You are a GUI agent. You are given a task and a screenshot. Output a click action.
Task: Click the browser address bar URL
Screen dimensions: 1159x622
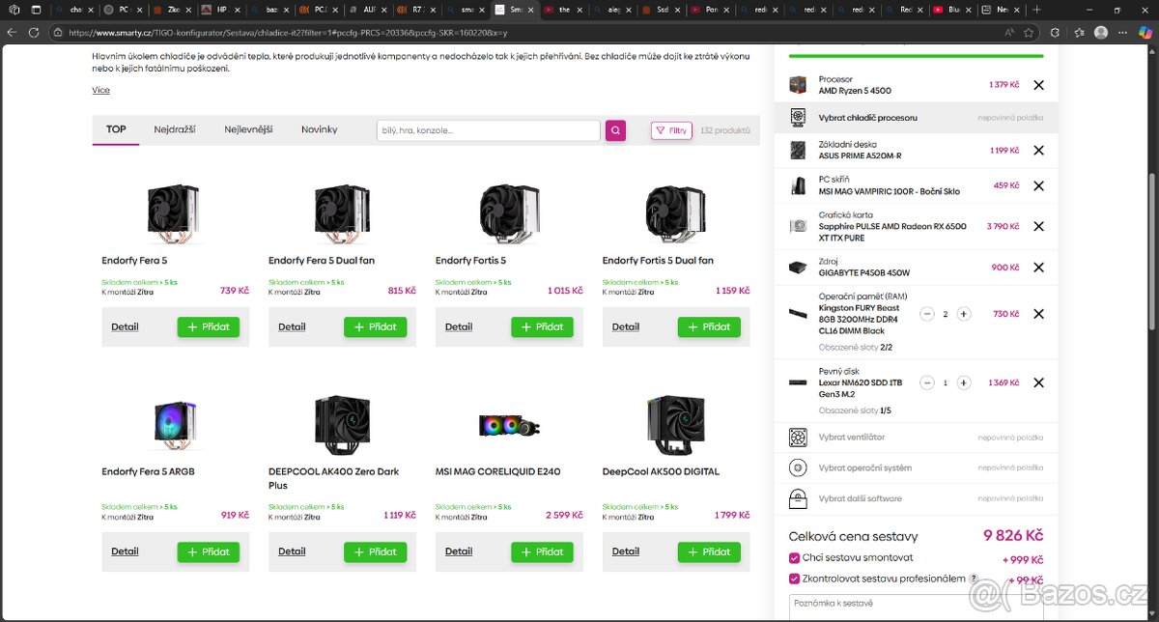click(287, 32)
